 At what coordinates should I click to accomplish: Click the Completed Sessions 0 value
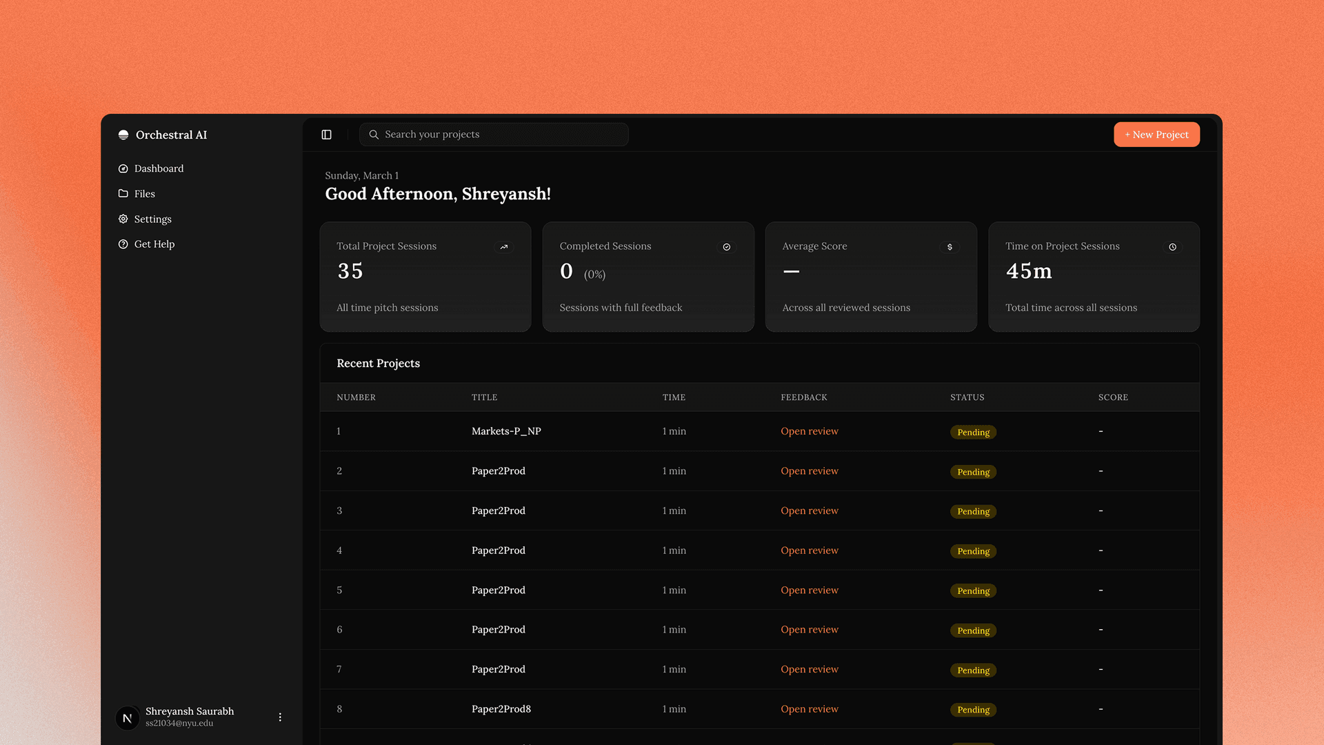click(x=566, y=271)
